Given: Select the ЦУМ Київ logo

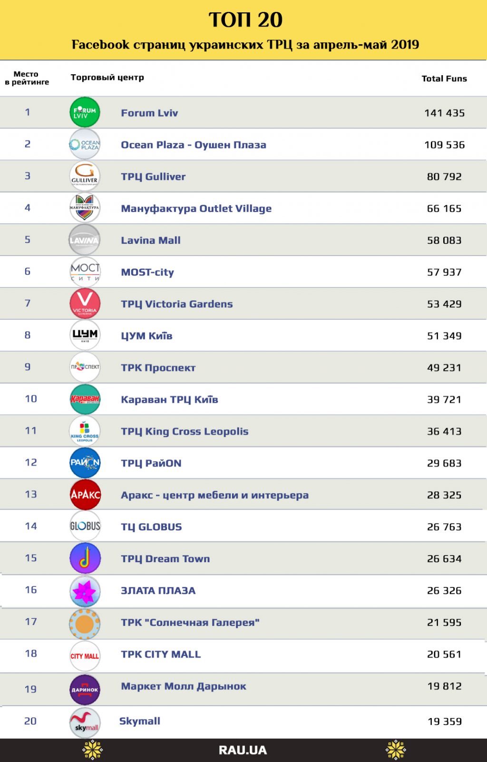Looking at the screenshot, I should [x=85, y=336].
